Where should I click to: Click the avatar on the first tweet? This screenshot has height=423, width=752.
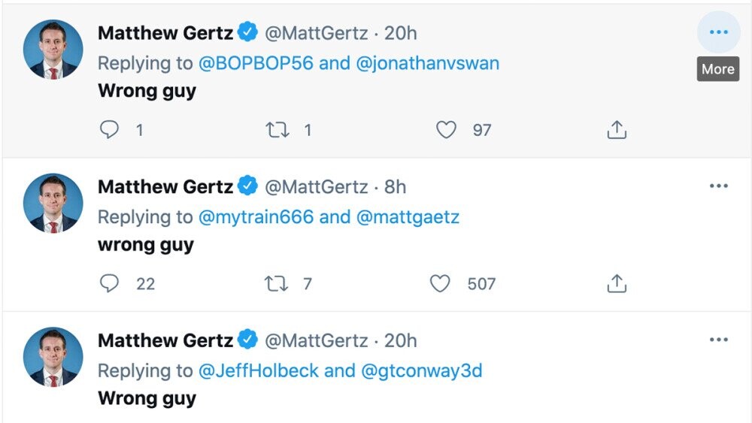coord(53,50)
